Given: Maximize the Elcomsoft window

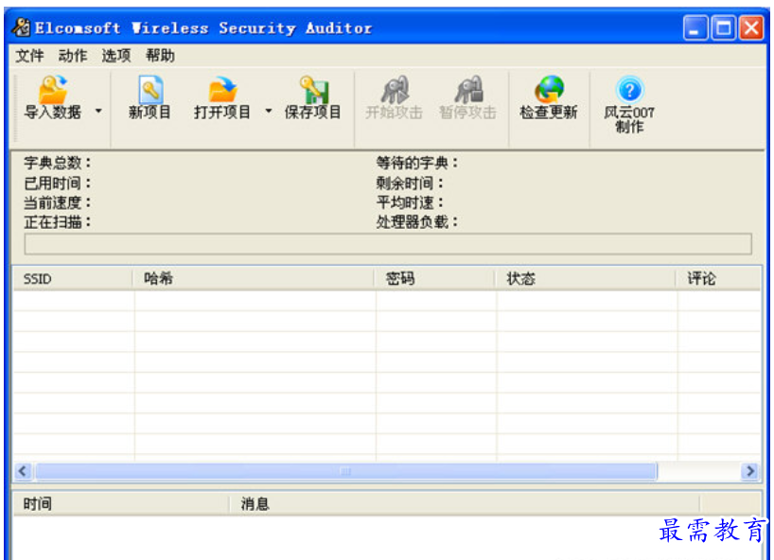Looking at the screenshot, I should click(x=724, y=27).
